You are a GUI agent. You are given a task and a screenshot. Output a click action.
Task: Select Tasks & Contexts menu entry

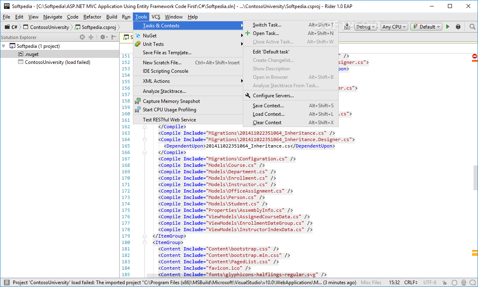click(x=188, y=26)
